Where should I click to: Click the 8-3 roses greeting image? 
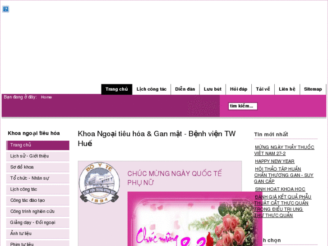pos(195,219)
